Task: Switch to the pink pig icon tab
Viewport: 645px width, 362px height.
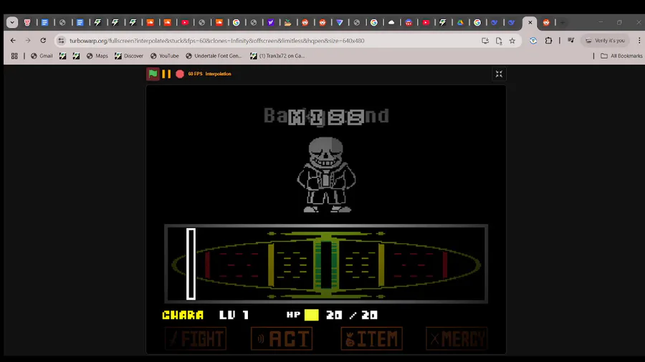Action: coord(27,23)
